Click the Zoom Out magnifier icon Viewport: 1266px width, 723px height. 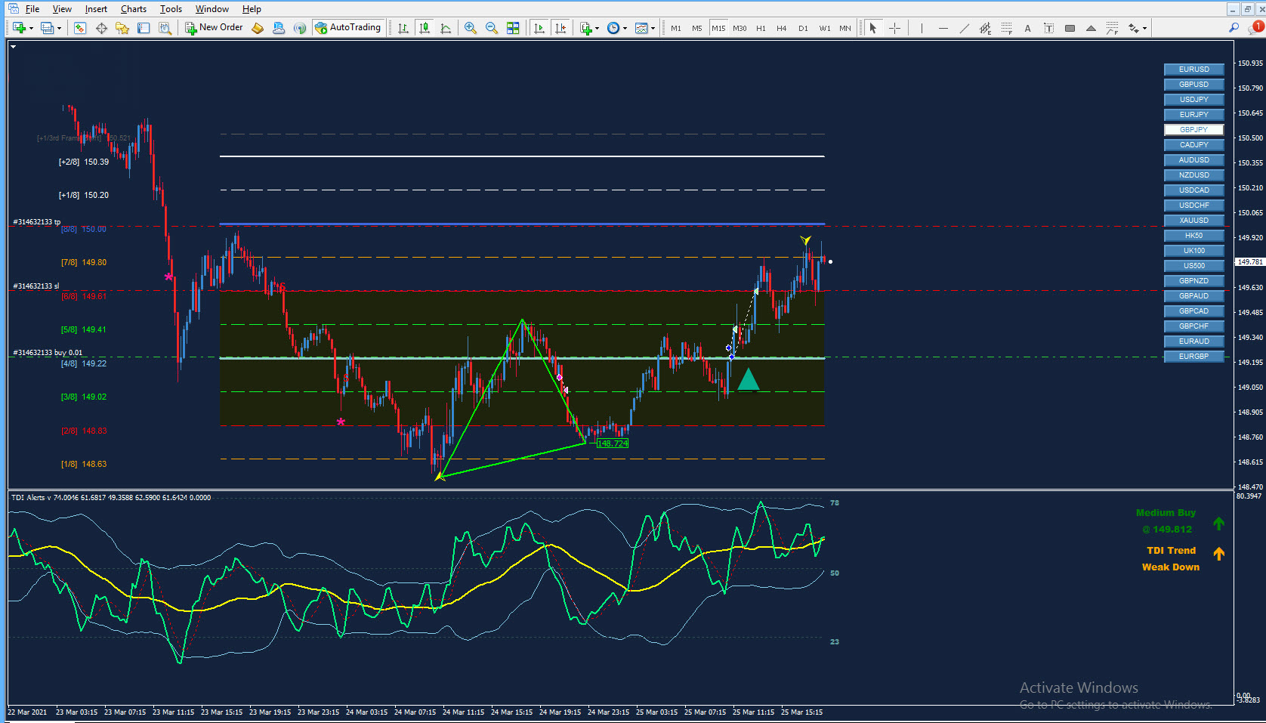(492, 28)
